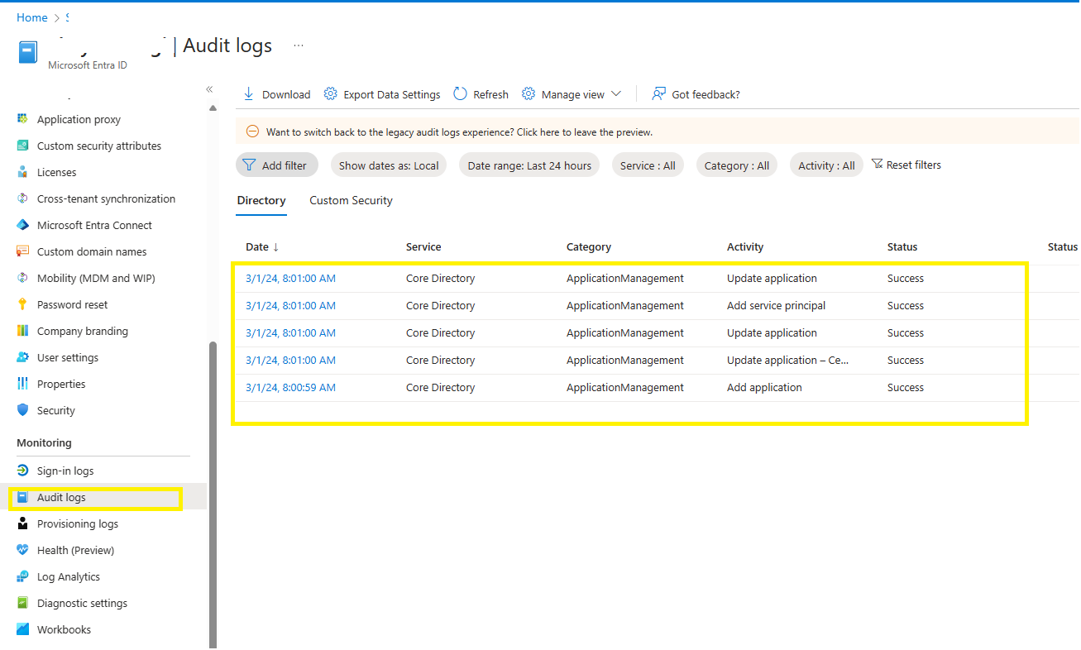This screenshot has height=650, width=1081.
Task: Open Export Data Settings
Action: 382,93
